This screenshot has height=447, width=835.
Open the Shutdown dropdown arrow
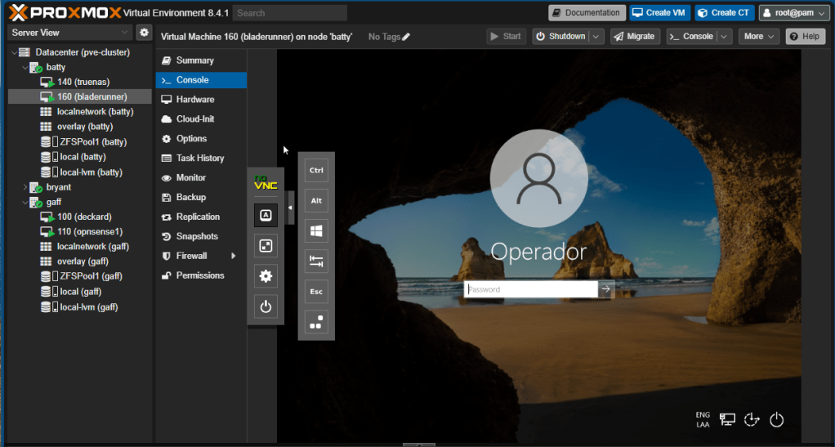pyautogui.click(x=596, y=37)
